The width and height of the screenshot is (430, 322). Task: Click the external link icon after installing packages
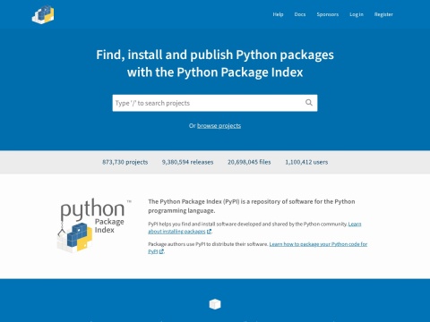coord(209,232)
